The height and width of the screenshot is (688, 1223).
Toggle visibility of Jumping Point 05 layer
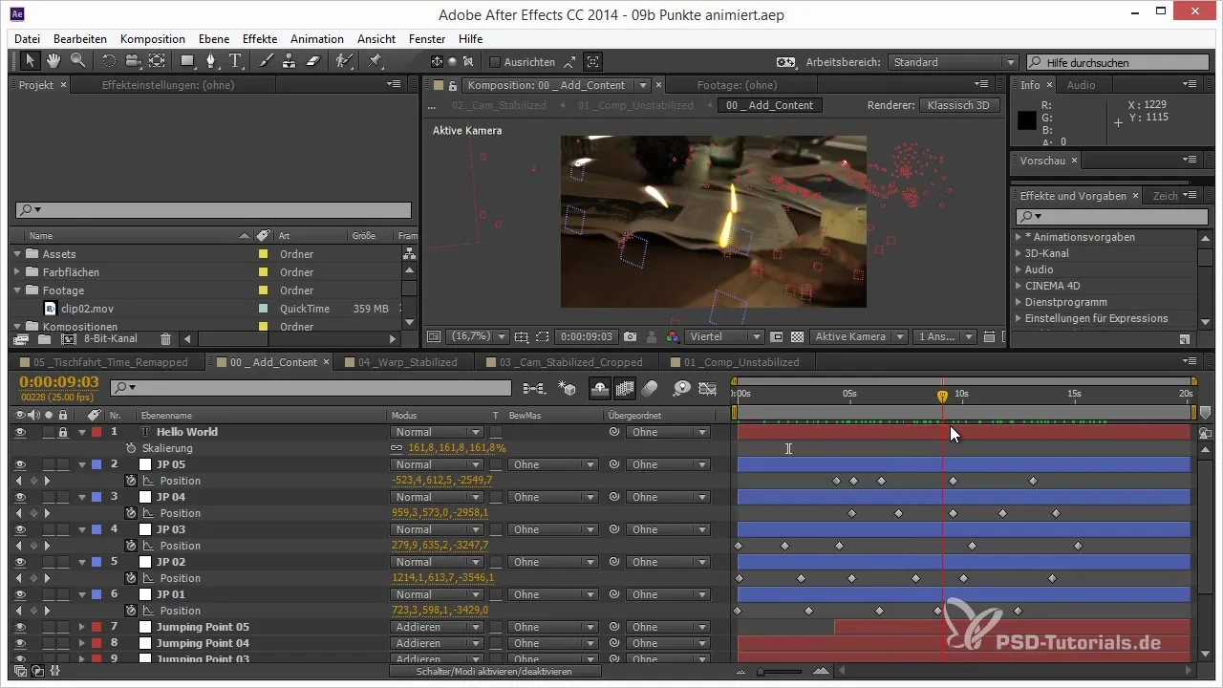[19, 627]
